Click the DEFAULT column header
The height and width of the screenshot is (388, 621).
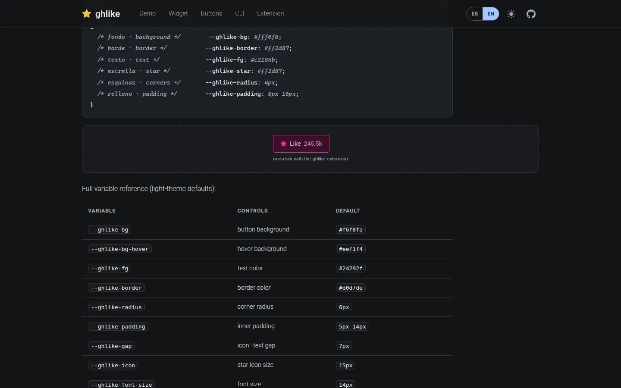pos(348,211)
